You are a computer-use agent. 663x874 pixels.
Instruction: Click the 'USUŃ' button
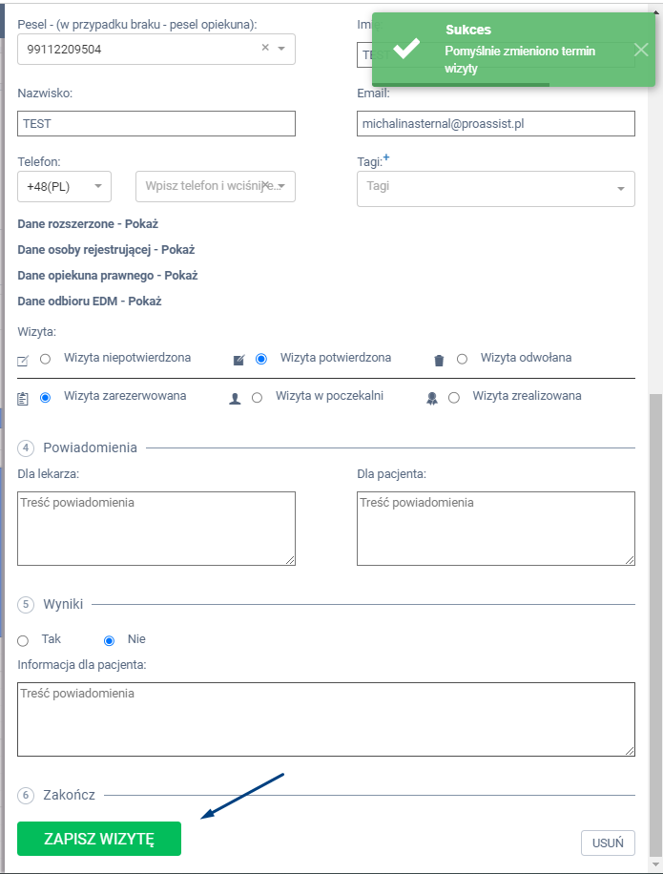coord(608,843)
